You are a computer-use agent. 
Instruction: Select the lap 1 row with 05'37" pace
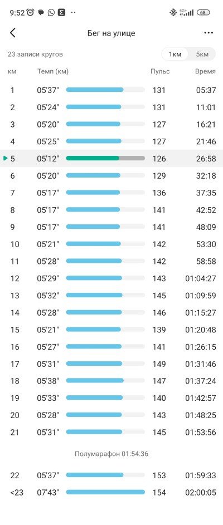pos(111,90)
